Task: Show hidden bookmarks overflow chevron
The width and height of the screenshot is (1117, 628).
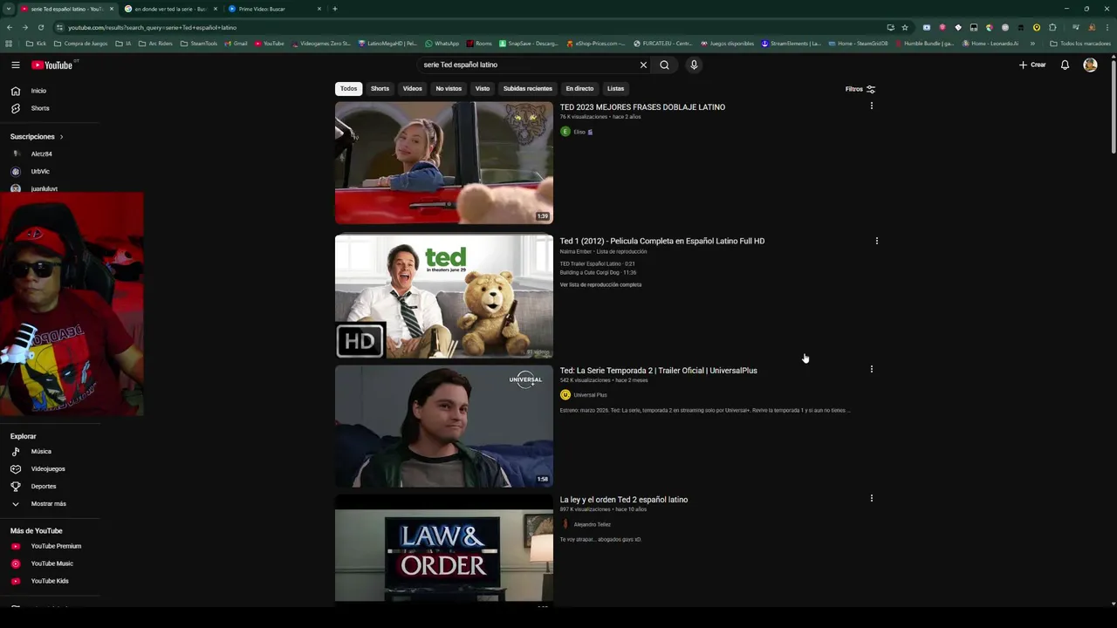Action: tap(1032, 43)
